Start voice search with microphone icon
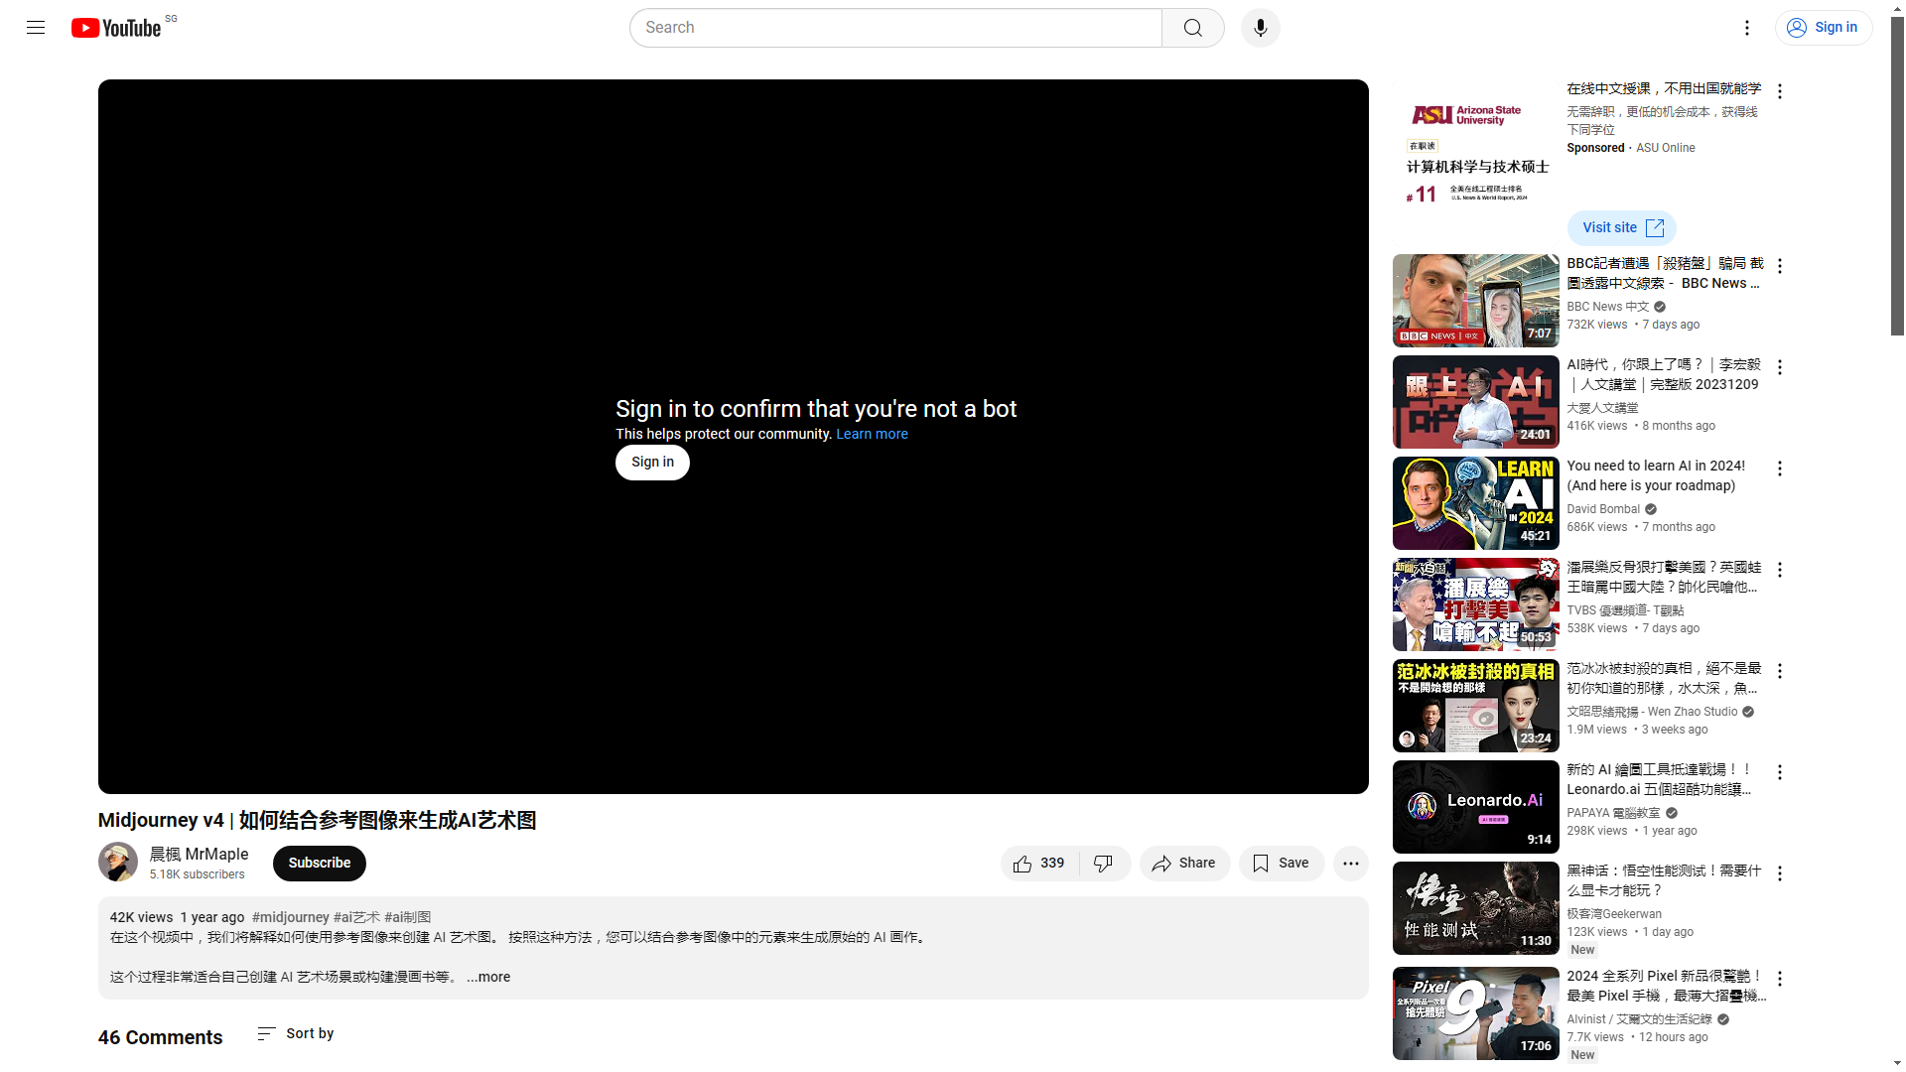1906x1072 pixels. 1260,28
